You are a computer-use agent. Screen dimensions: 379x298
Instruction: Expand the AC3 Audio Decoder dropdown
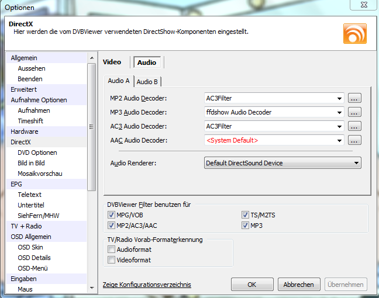pyautogui.click(x=339, y=127)
